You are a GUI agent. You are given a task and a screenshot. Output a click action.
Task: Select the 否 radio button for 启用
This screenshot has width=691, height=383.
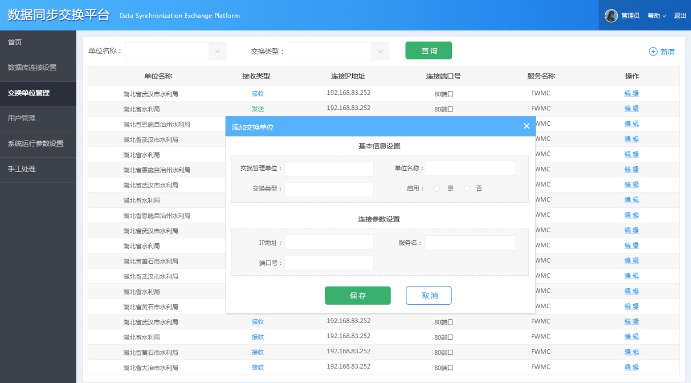467,188
